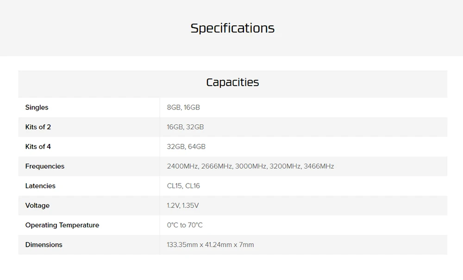
Task: Click the 16GB, 32GB kit value
Action: pyautogui.click(x=185, y=127)
